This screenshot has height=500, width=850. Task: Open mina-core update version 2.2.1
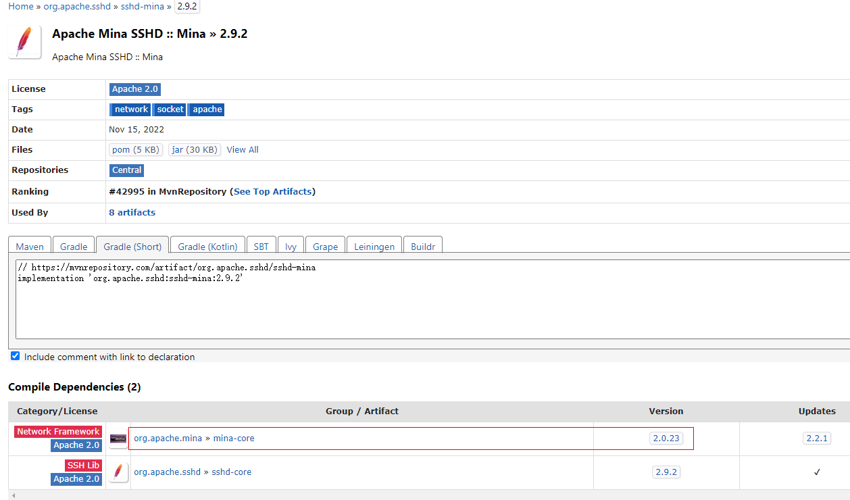point(817,439)
